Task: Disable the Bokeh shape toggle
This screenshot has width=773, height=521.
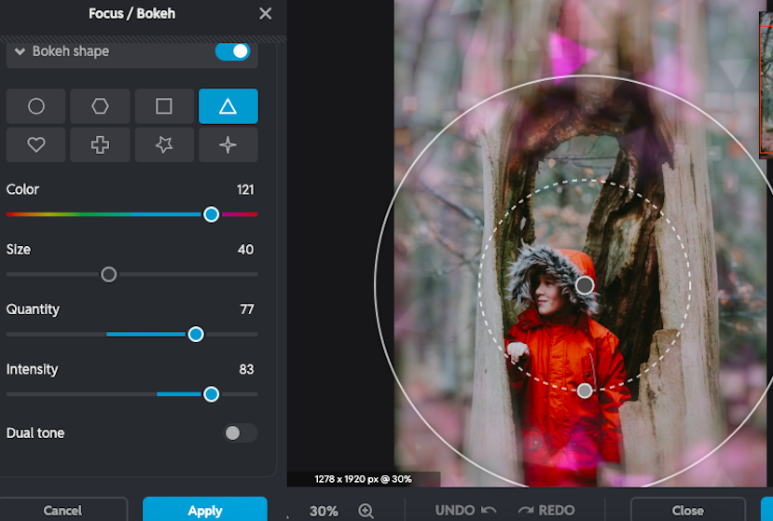Action: tap(233, 51)
